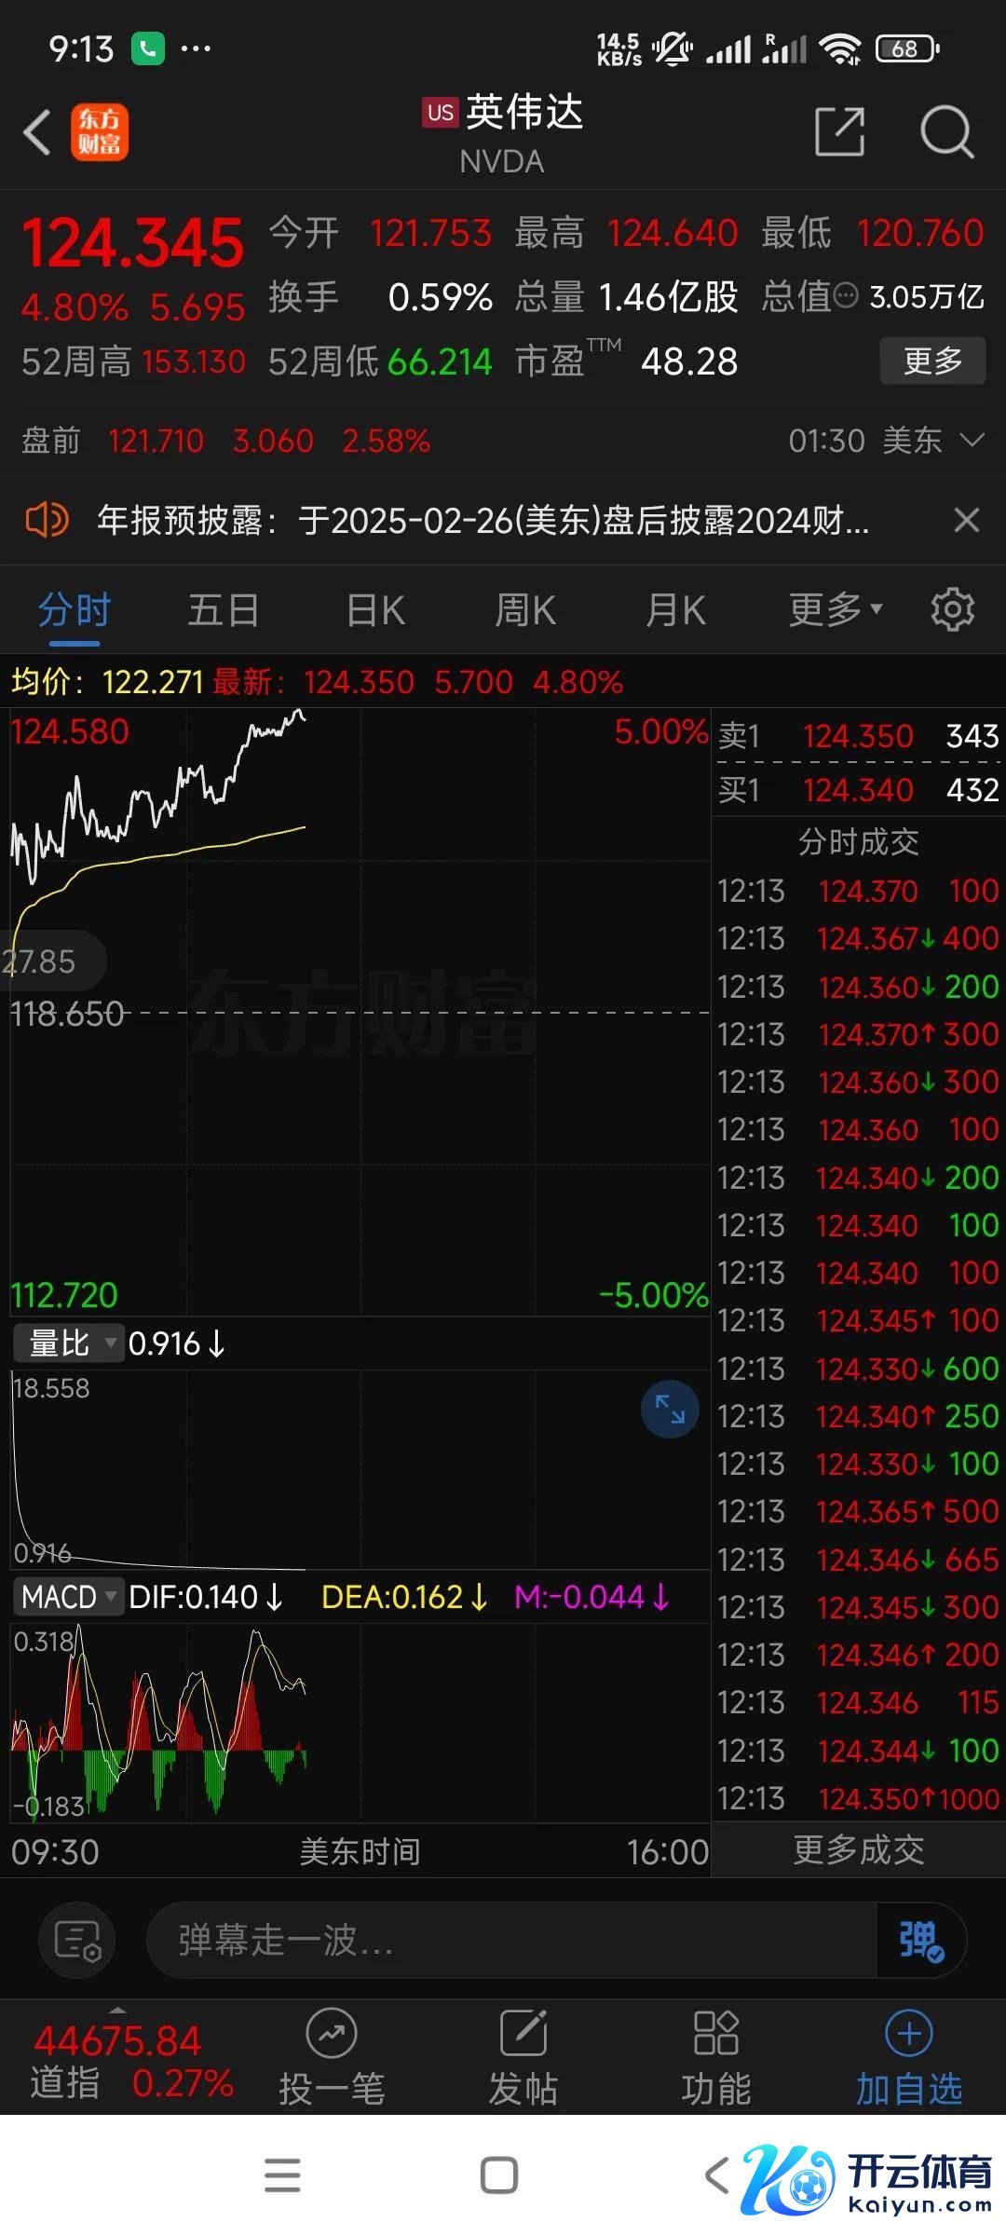
Task: Open 更多成交 trade list link
Action: pyautogui.click(x=858, y=1850)
